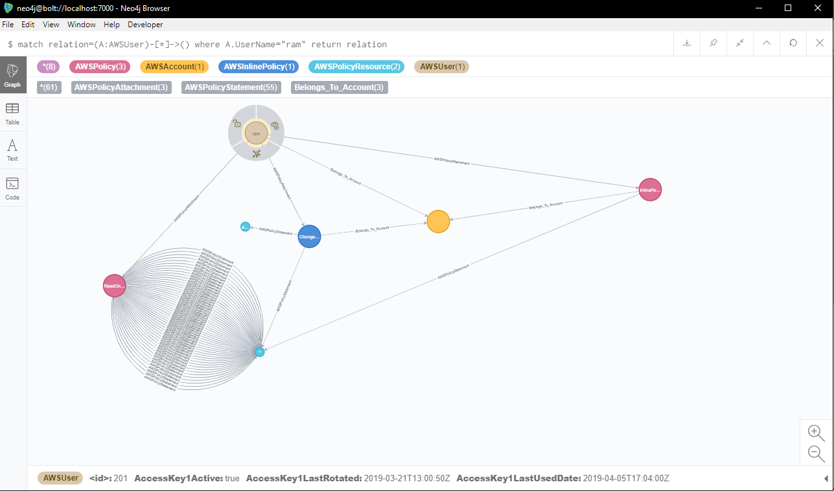Open the View menu
The image size is (834, 491).
click(x=51, y=25)
